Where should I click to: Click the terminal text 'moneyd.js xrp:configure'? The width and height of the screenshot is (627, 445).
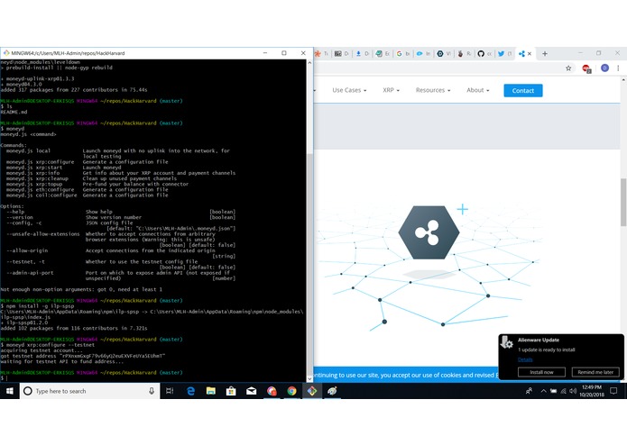[x=40, y=162]
